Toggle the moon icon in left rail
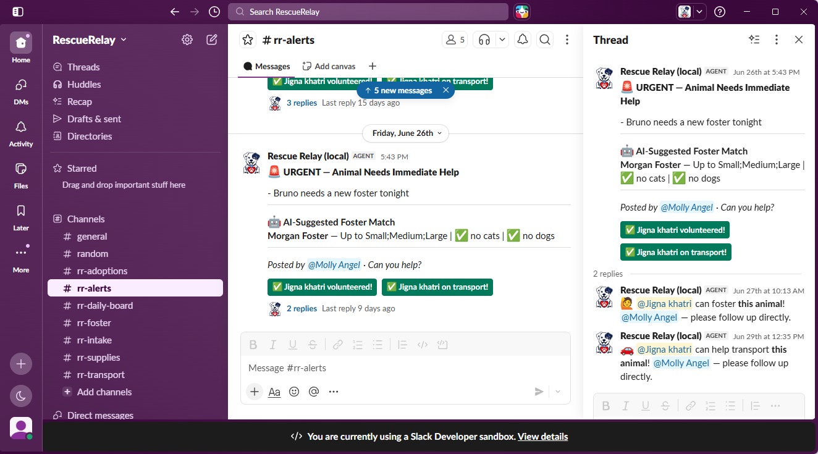818x454 pixels. tap(21, 396)
